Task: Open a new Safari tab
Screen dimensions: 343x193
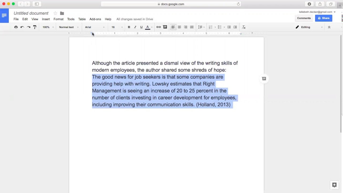Action: (x=340, y=5)
